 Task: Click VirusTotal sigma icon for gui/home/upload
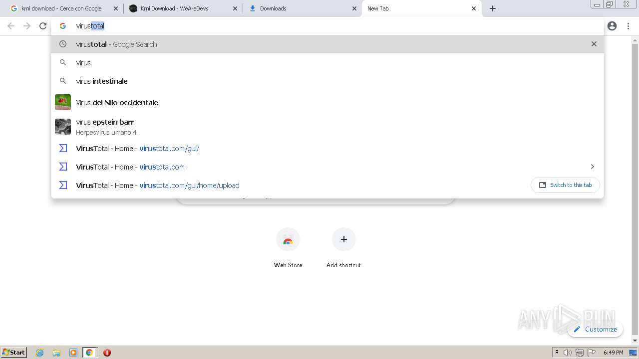point(63,185)
